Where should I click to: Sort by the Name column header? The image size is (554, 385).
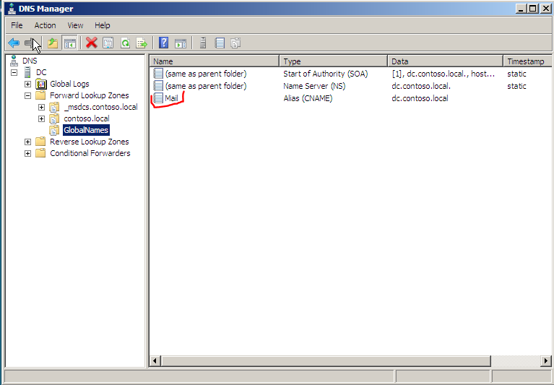click(x=214, y=61)
